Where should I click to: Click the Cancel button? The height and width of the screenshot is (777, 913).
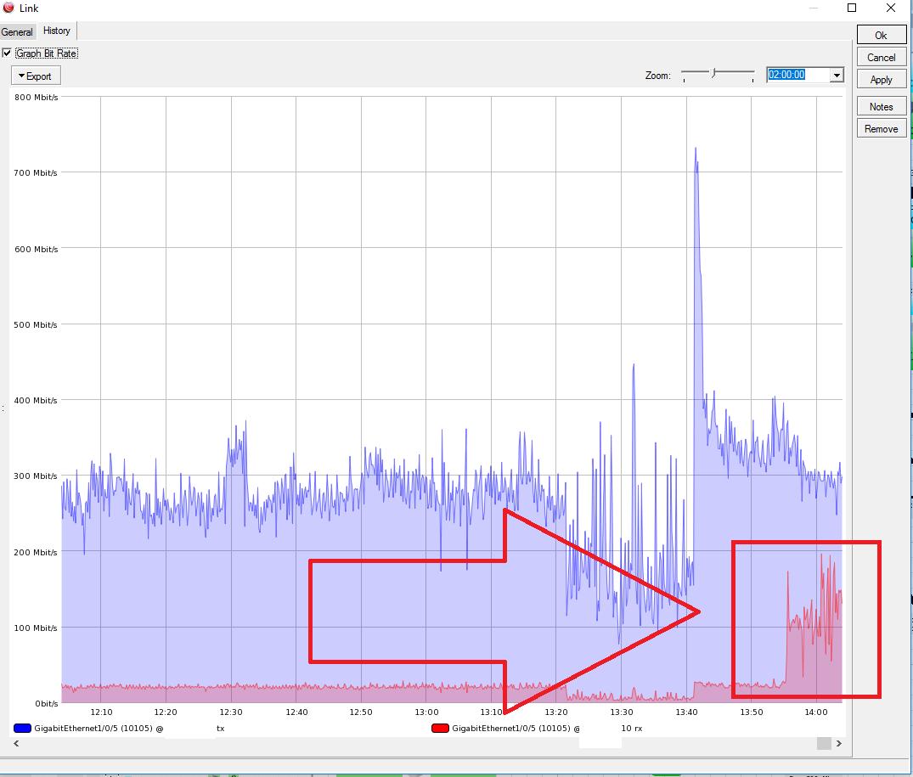tap(881, 57)
